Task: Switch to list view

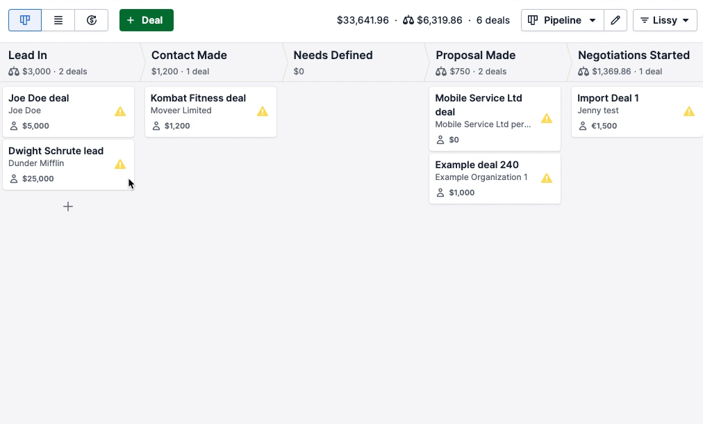Action: point(58,20)
